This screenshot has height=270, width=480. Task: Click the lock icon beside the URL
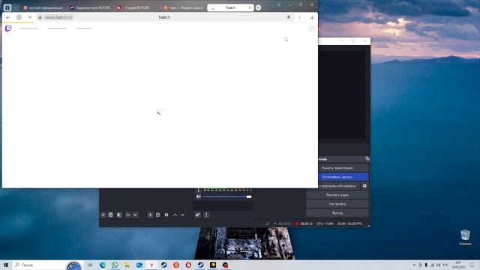[x=40, y=17]
